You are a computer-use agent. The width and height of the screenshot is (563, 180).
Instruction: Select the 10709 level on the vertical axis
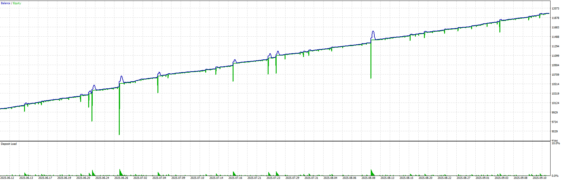coord(555,75)
